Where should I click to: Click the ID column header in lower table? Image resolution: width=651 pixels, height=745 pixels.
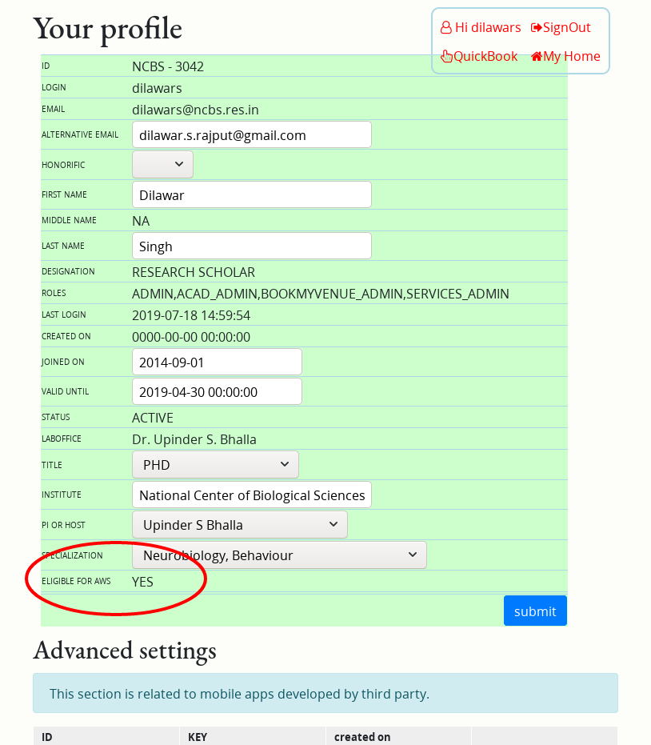pyautogui.click(x=46, y=737)
